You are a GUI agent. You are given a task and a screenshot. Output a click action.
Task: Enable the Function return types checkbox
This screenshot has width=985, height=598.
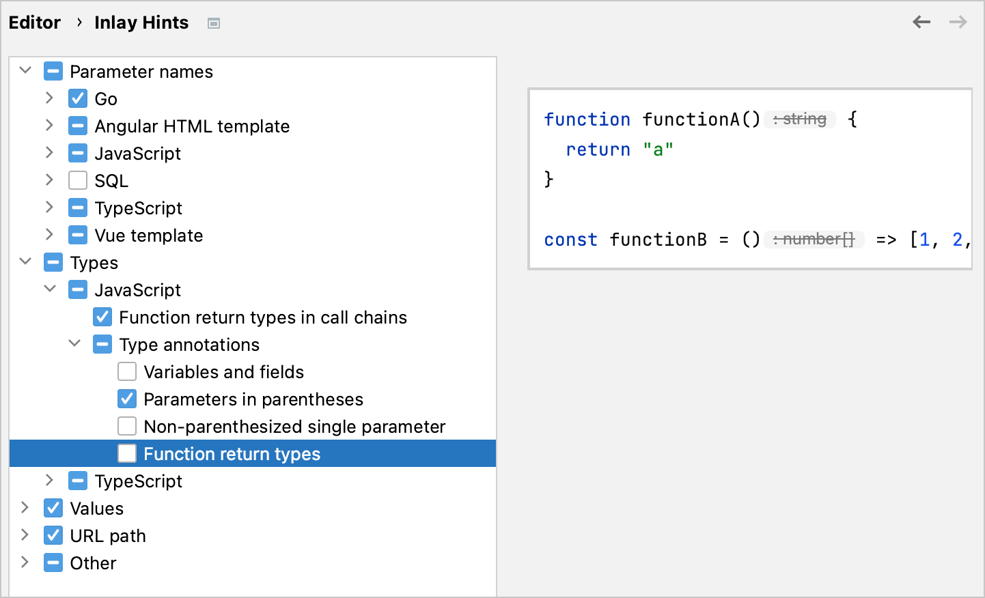click(x=127, y=453)
